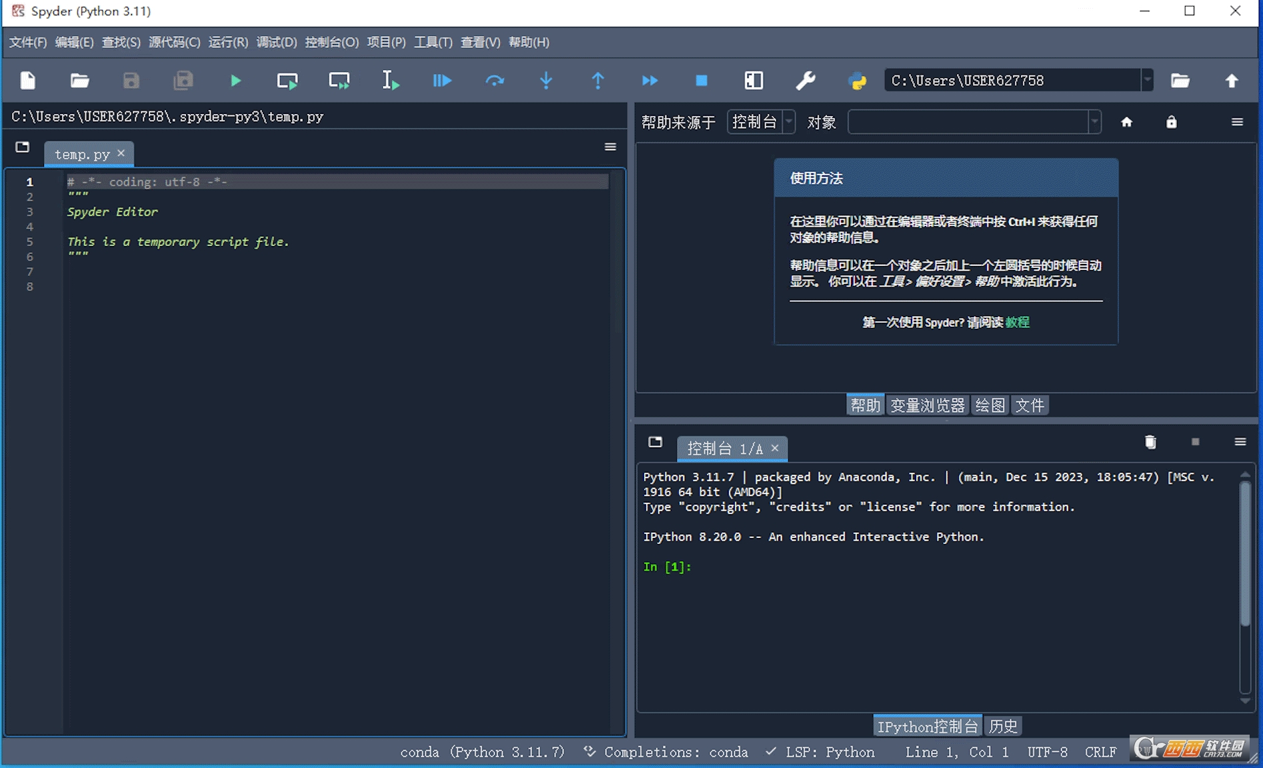The image size is (1263, 768).
Task: Open Help pane options menu
Action: (1238, 122)
